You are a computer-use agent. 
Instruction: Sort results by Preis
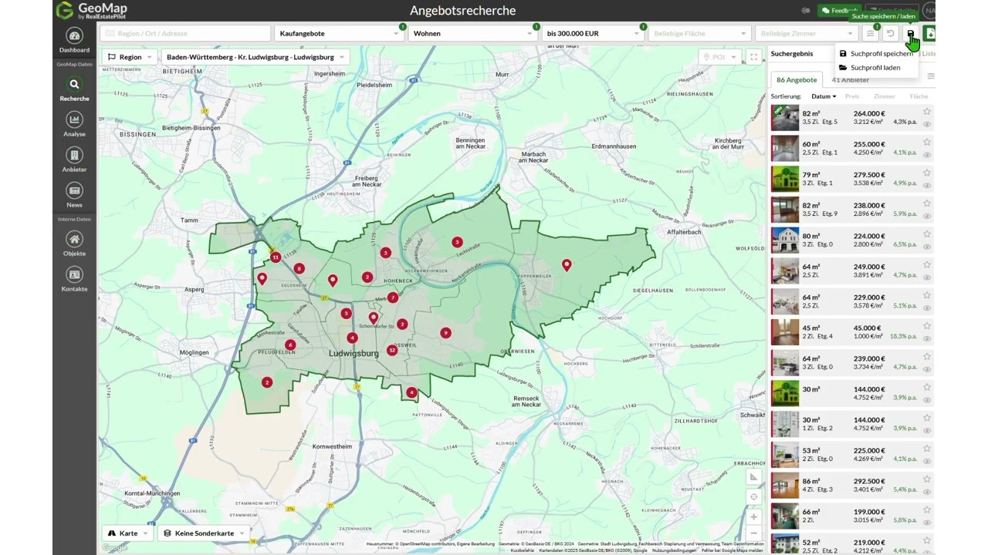tap(852, 96)
